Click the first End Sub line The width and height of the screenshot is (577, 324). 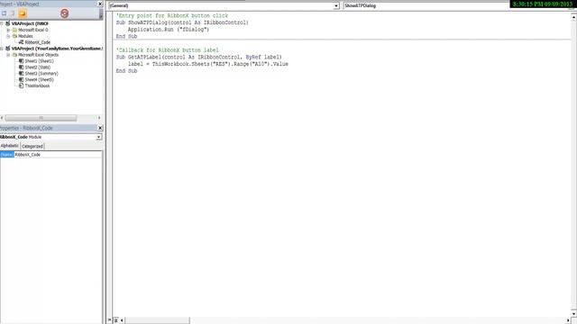[x=126, y=36]
